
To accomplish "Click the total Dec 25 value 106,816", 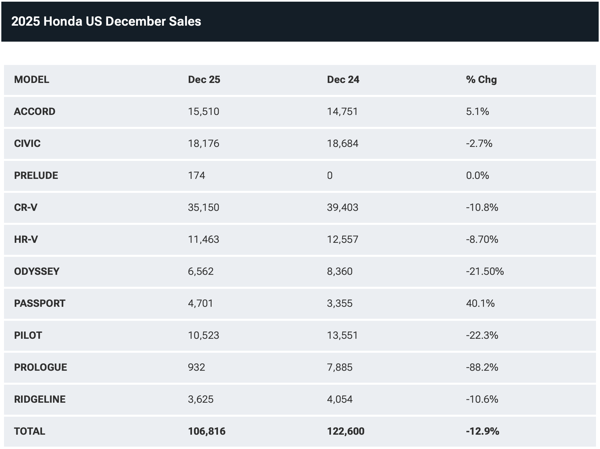I will 207,431.
